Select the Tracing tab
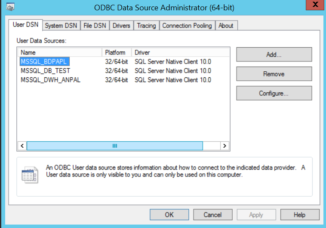Image resolution: width=326 pixels, height=228 pixels. (x=146, y=26)
